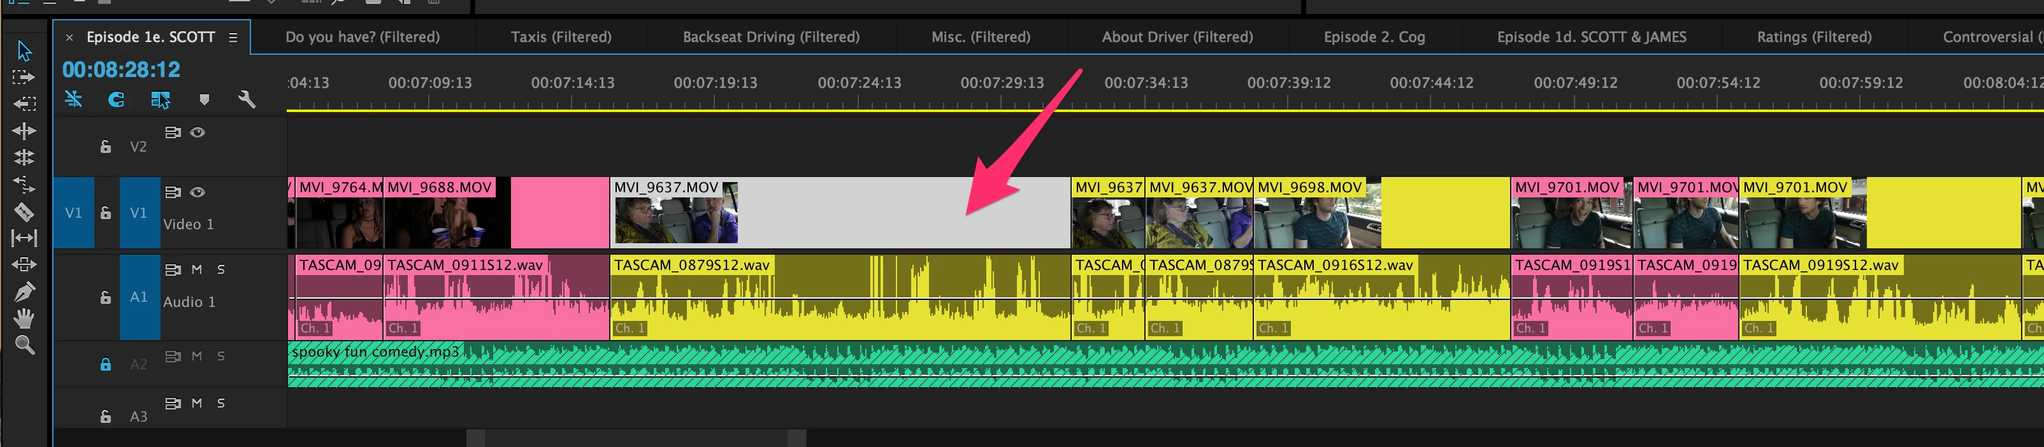Screen dimensions: 2044x447
Task: Unlock the A2 track
Action: coord(106,365)
